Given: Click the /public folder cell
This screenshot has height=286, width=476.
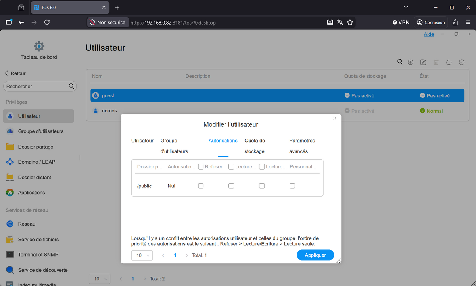Looking at the screenshot, I should pos(144,186).
